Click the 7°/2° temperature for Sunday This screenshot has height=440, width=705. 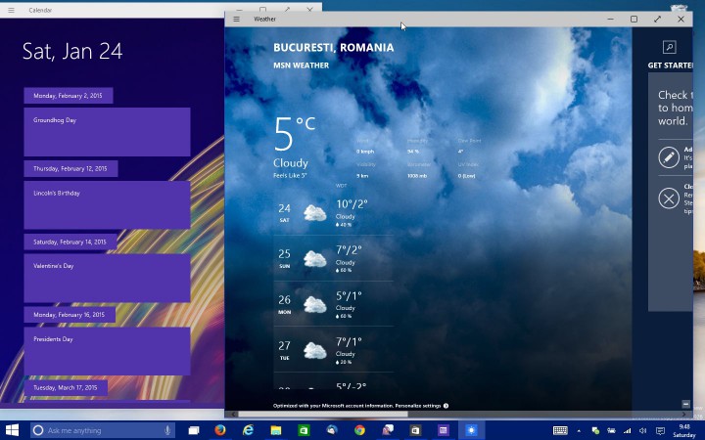[x=349, y=250]
